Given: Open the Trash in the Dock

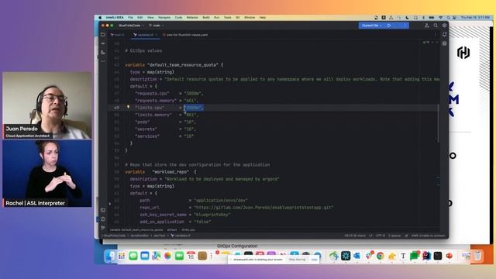Looking at the screenshot, I should 477,256.
